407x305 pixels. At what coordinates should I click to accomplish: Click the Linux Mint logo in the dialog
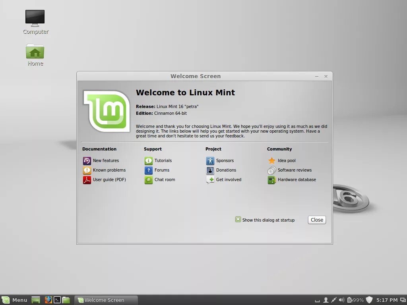(x=107, y=111)
